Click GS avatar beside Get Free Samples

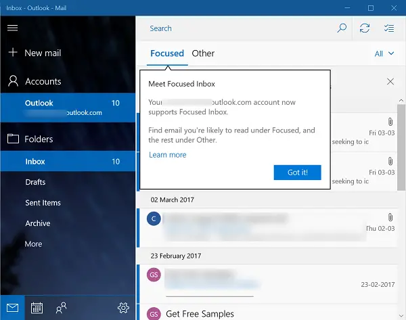pos(154,314)
